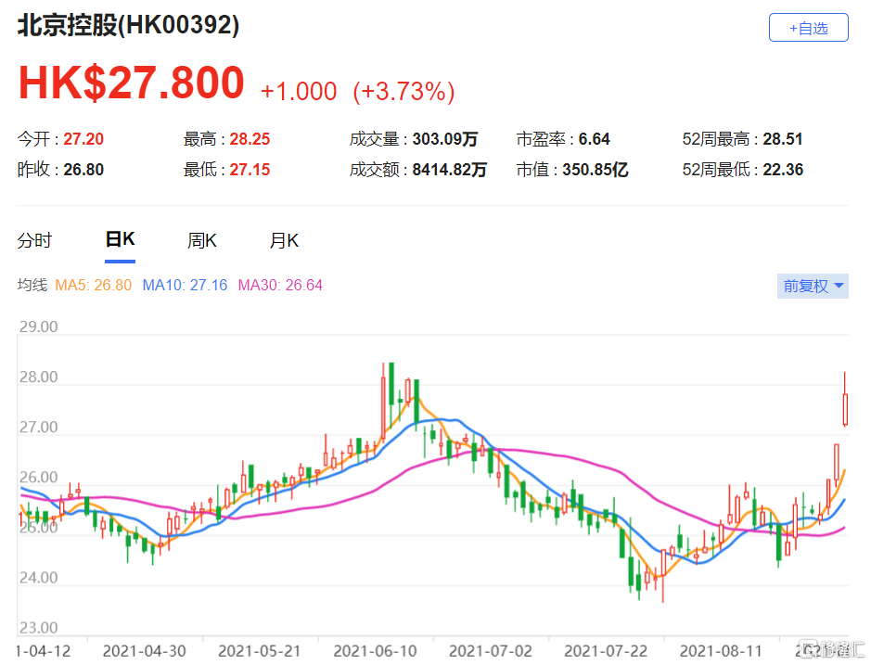Screen dimensions: 871x665
Task: Click the 27.00 price axis label
Action: (38, 428)
